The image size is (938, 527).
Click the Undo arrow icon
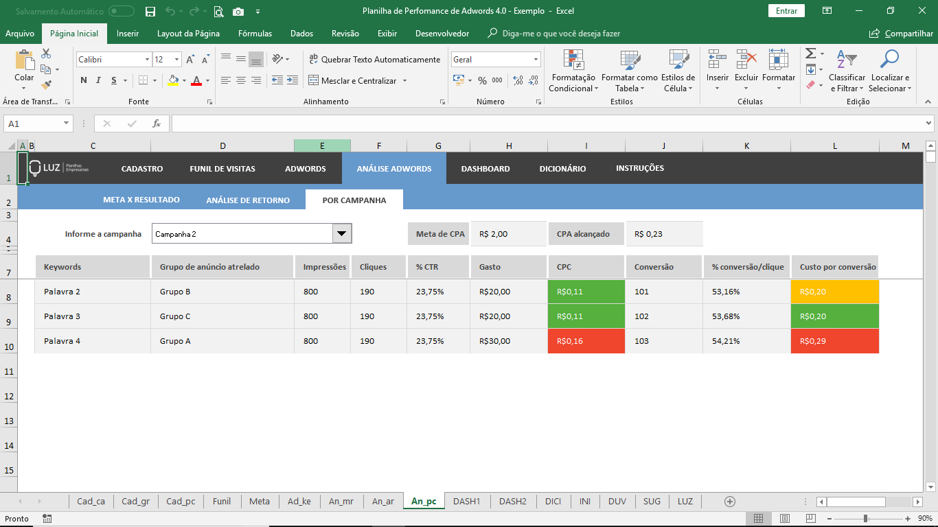click(170, 11)
